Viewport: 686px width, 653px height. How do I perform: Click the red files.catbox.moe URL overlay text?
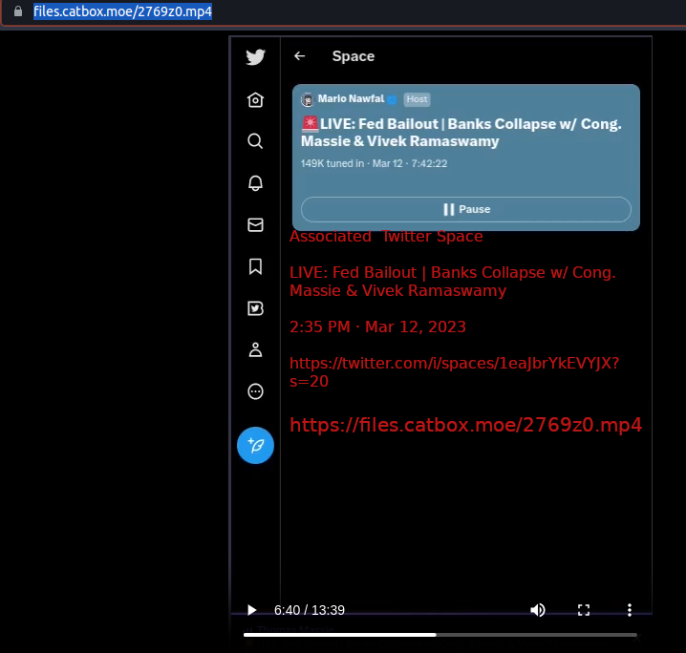[466, 425]
